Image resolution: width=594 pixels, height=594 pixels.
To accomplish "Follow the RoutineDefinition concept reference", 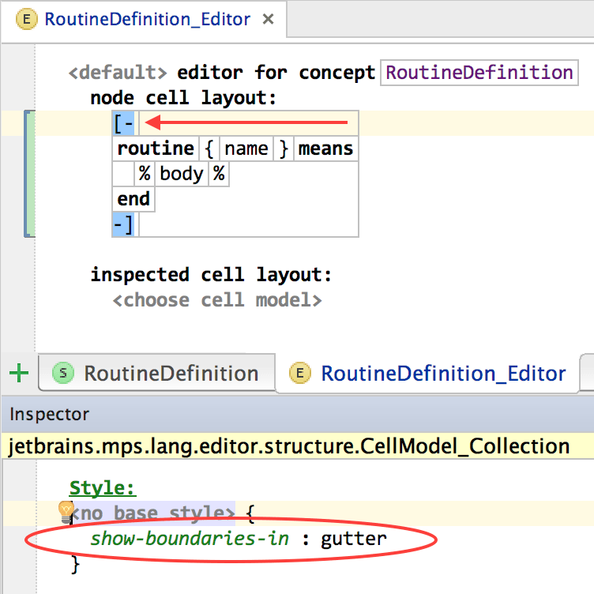I will pyautogui.click(x=479, y=73).
